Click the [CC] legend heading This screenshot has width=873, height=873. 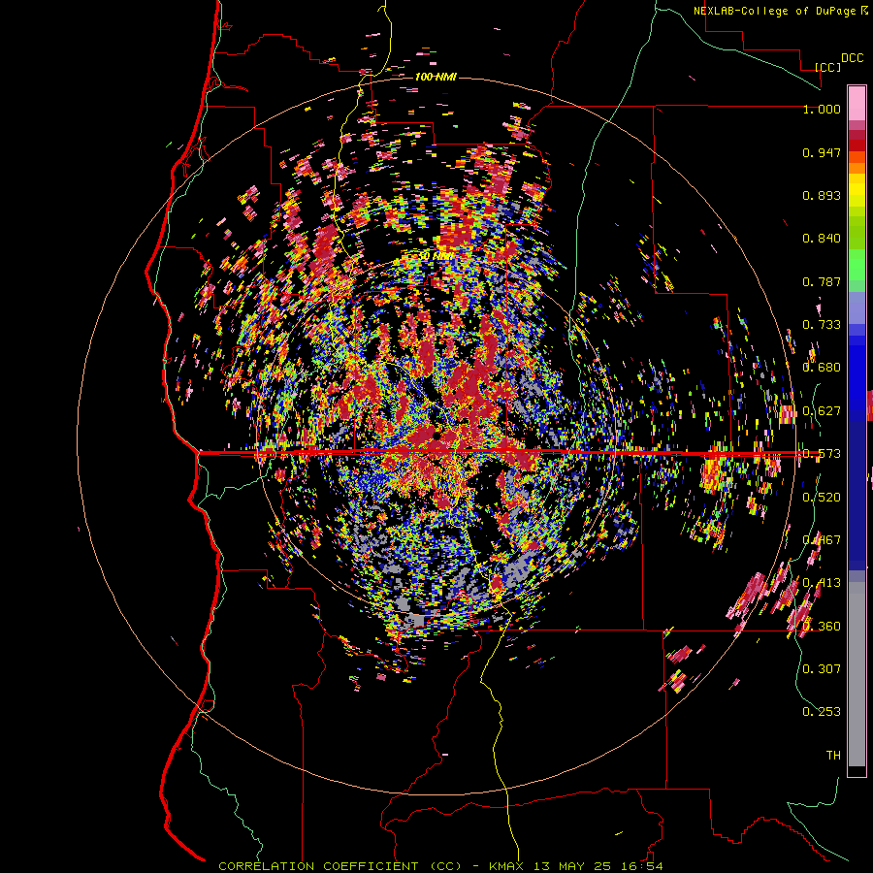tap(828, 67)
